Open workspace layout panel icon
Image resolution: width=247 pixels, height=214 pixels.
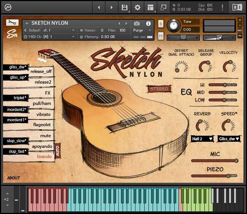pos(150,7)
